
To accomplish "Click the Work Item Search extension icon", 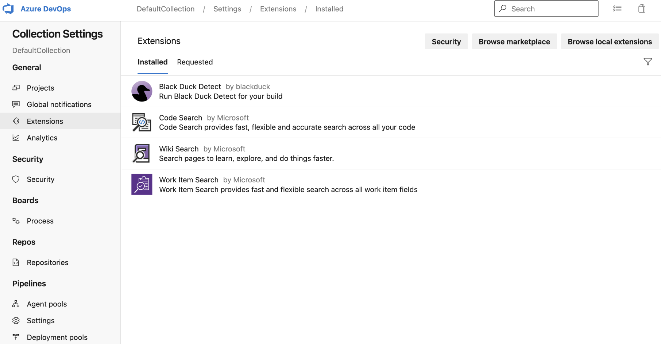I will click(142, 185).
